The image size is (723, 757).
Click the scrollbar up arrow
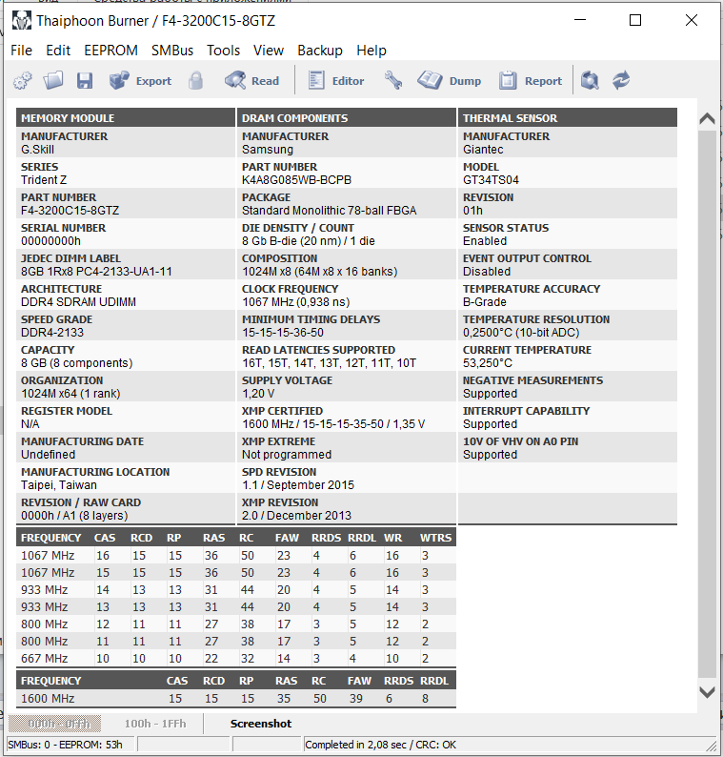click(707, 119)
